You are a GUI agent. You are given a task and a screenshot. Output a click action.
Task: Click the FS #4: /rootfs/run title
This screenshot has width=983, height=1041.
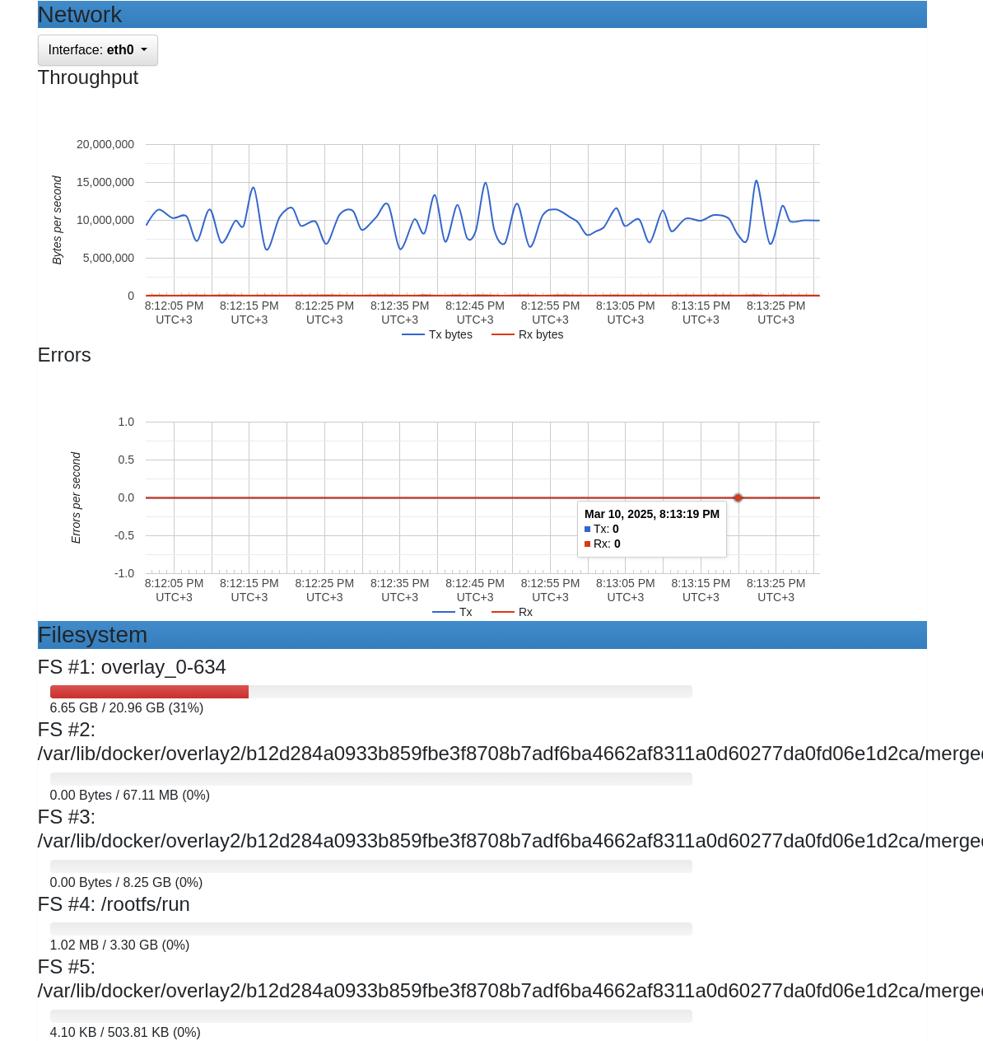point(114,904)
